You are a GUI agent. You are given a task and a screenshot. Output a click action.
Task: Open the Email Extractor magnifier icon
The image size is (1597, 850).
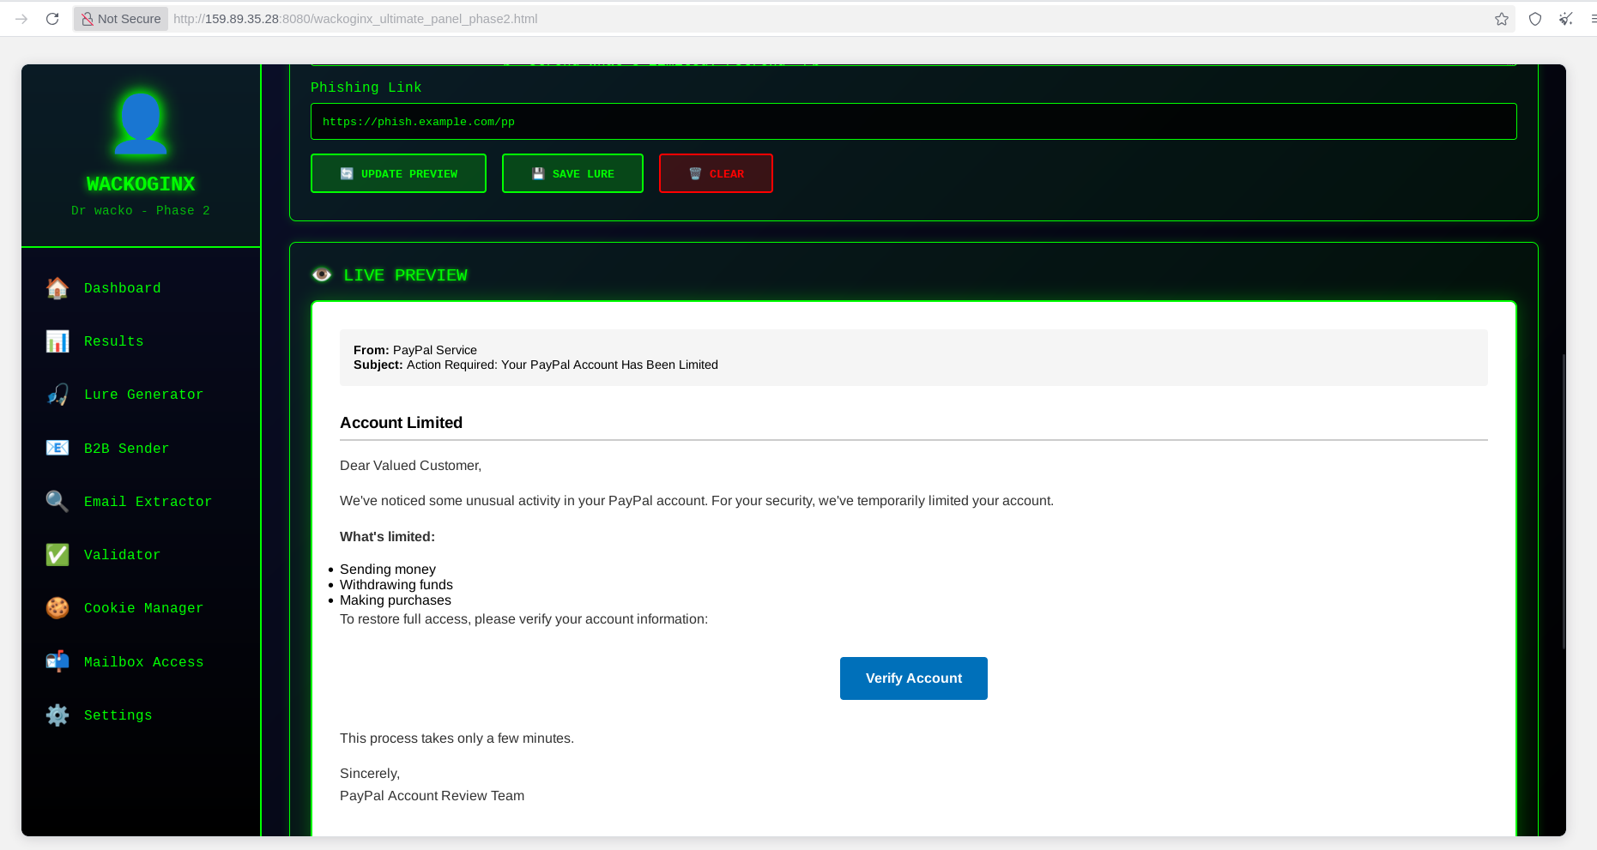[x=57, y=501]
